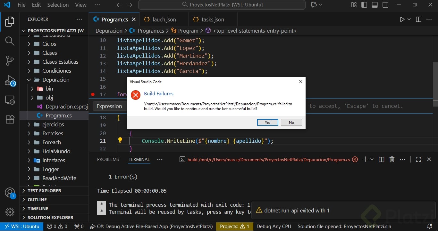This screenshot has width=438, height=231.
Task: Open the Source Control view
Action: 10,61
